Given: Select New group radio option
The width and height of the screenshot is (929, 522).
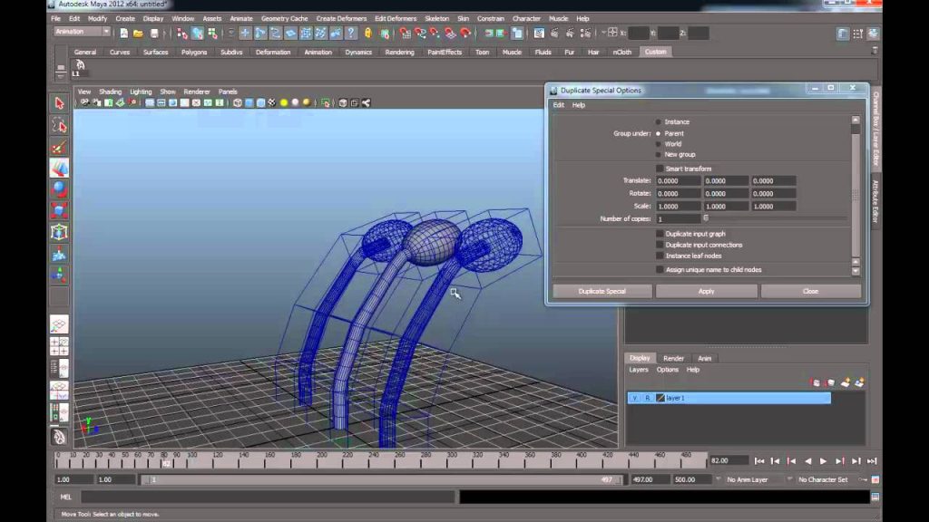Looking at the screenshot, I should [658, 154].
